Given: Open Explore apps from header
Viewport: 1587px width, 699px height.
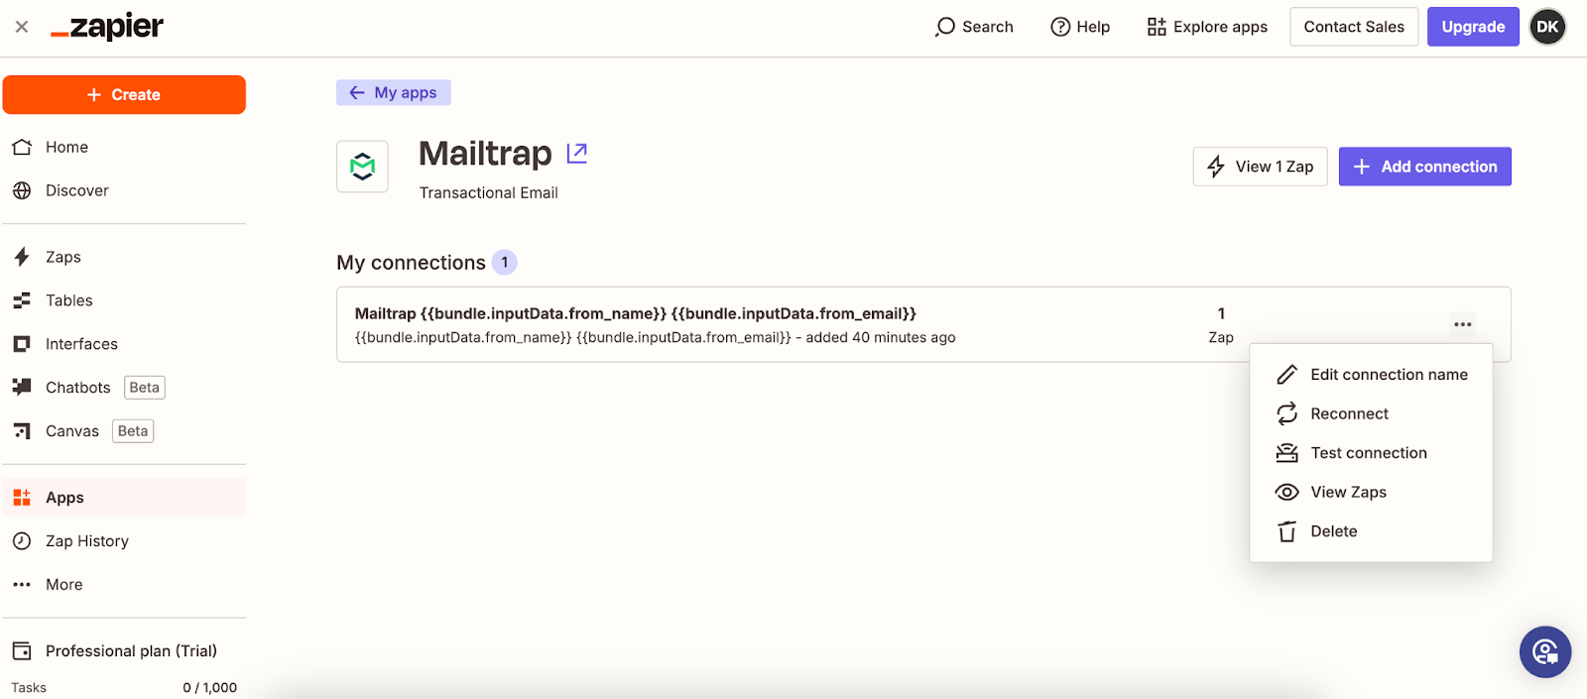Looking at the screenshot, I should pyautogui.click(x=1207, y=27).
